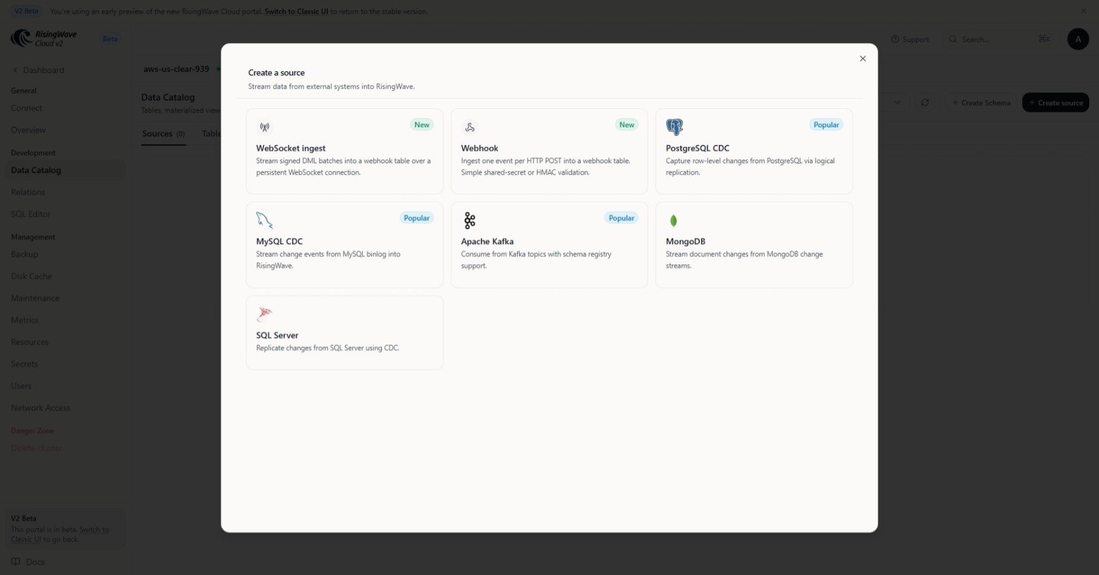Viewport: 1099px width, 575px height.
Task: Click the Create source button
Action: point(1055,102)
